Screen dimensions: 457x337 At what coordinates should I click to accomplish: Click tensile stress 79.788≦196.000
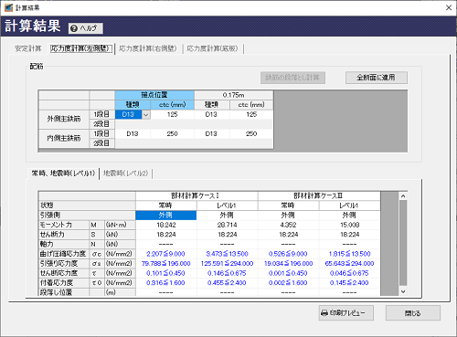click(166, 264)
